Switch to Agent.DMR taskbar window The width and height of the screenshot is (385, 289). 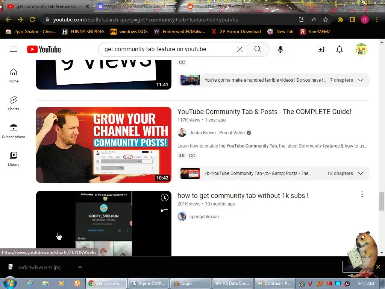point(149,283)
